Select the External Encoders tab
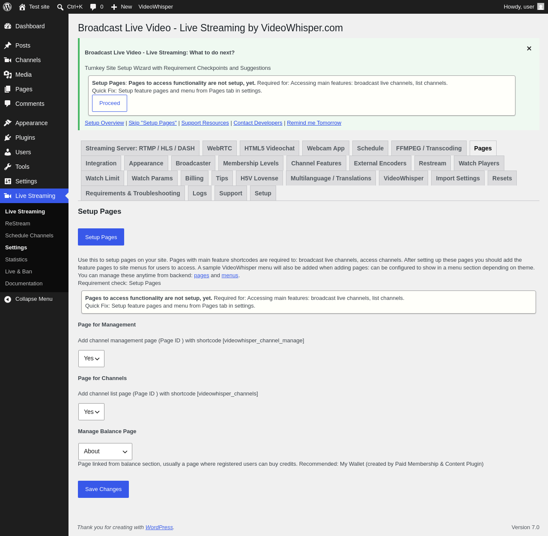Image resolution: width=548 pixels, height=536 pixels. point(380,163)
